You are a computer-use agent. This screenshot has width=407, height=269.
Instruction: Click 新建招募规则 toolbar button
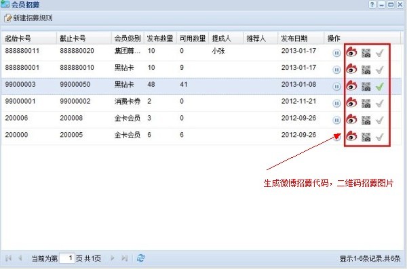point(28,18)
